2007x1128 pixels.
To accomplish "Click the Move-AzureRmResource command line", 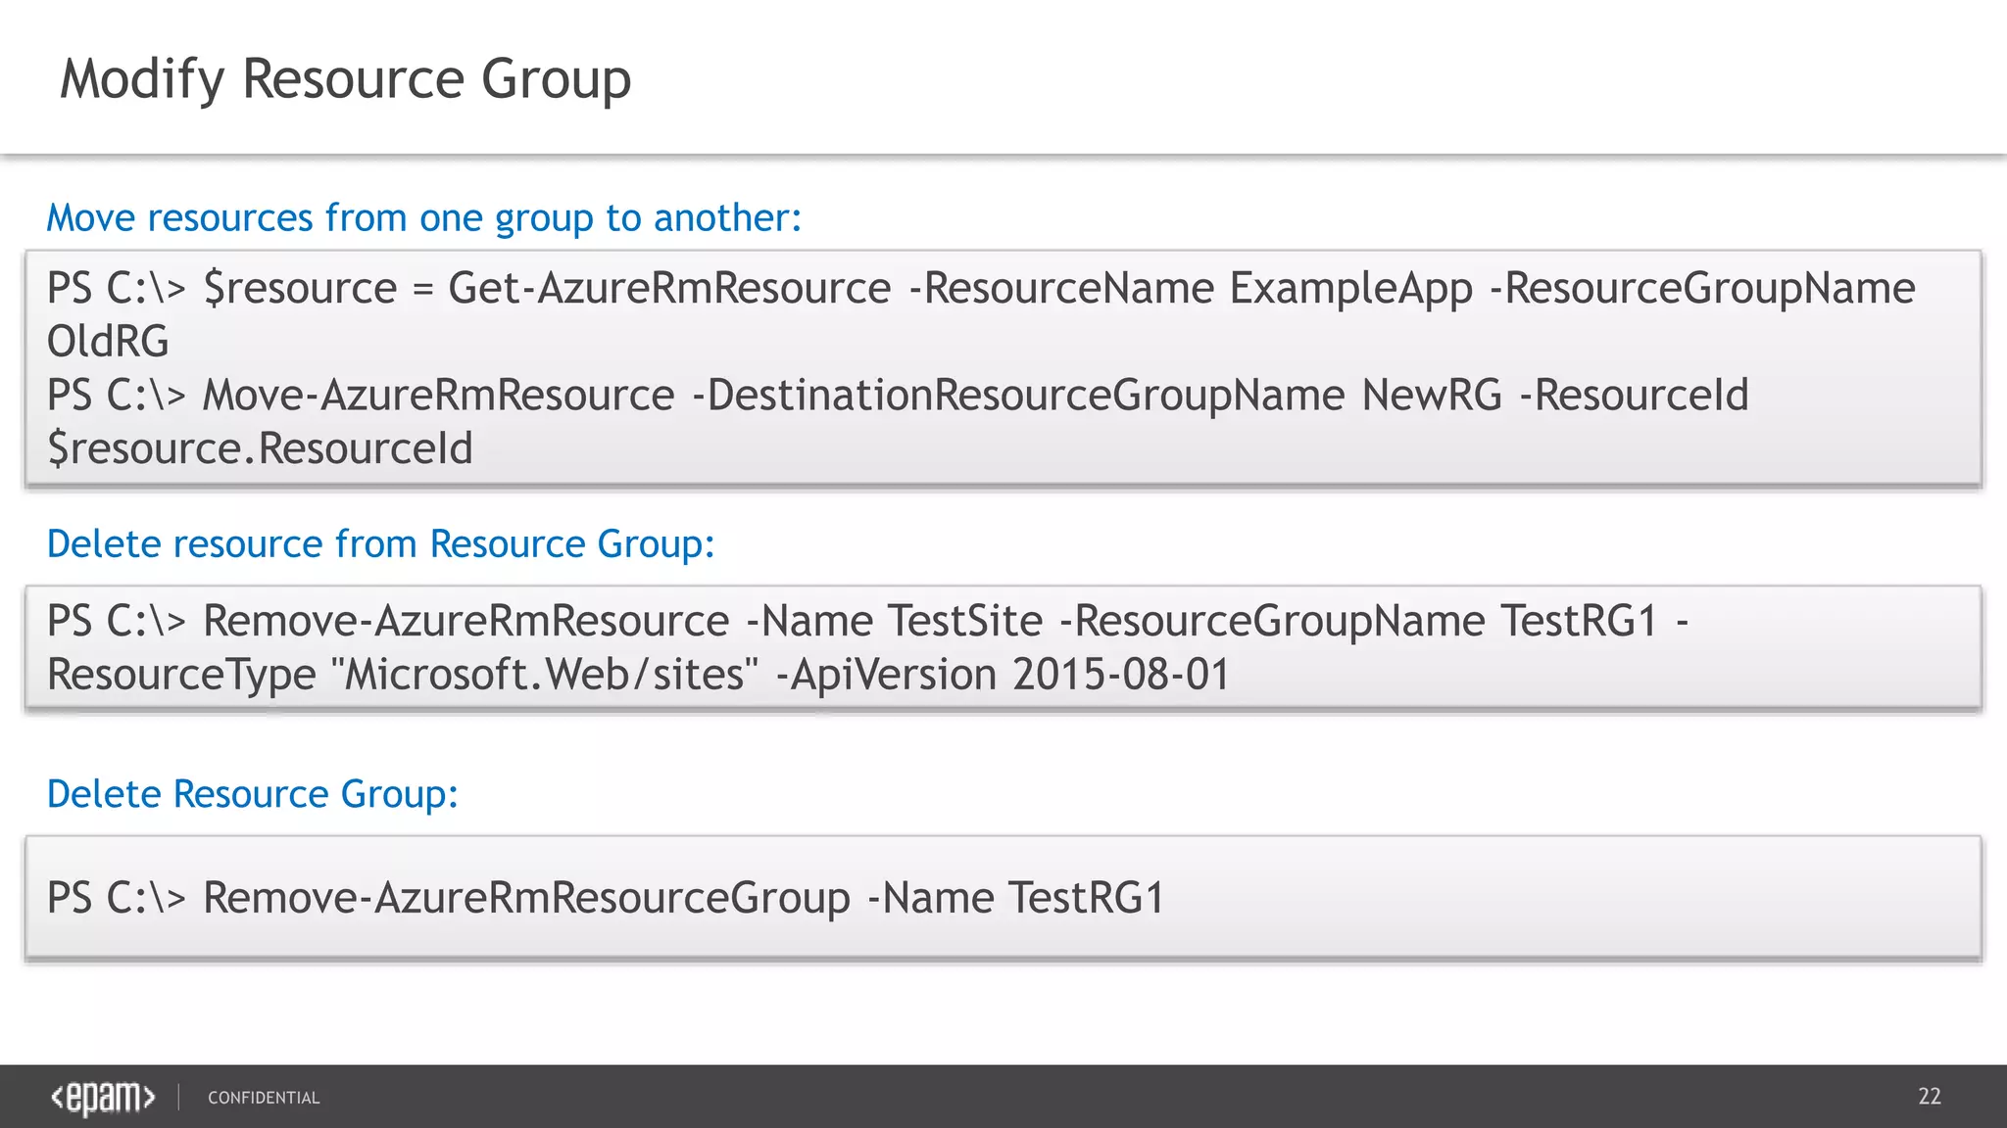I will [898, 396].
